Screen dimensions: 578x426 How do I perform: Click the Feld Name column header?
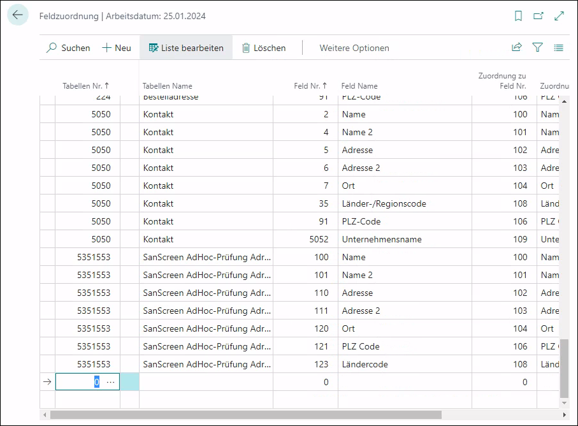359,86
